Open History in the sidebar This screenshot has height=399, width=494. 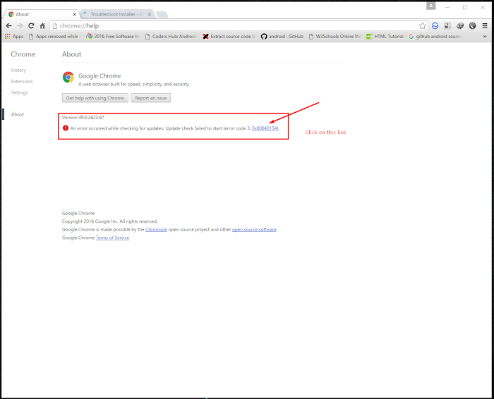click(x=18, y=70)
